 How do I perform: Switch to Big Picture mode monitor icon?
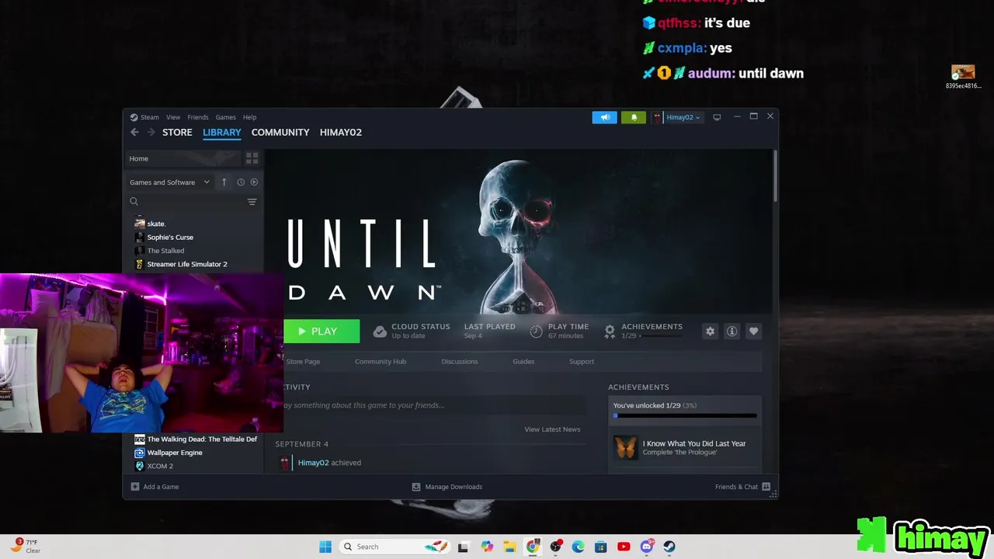[717, 117]
